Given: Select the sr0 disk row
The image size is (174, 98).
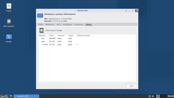Looking at the screenshot, I should coord(87,38).
